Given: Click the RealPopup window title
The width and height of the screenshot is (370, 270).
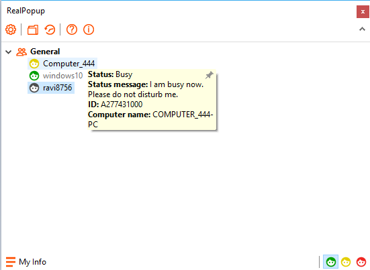Looking at the screenshot, I should coord(26,11).
